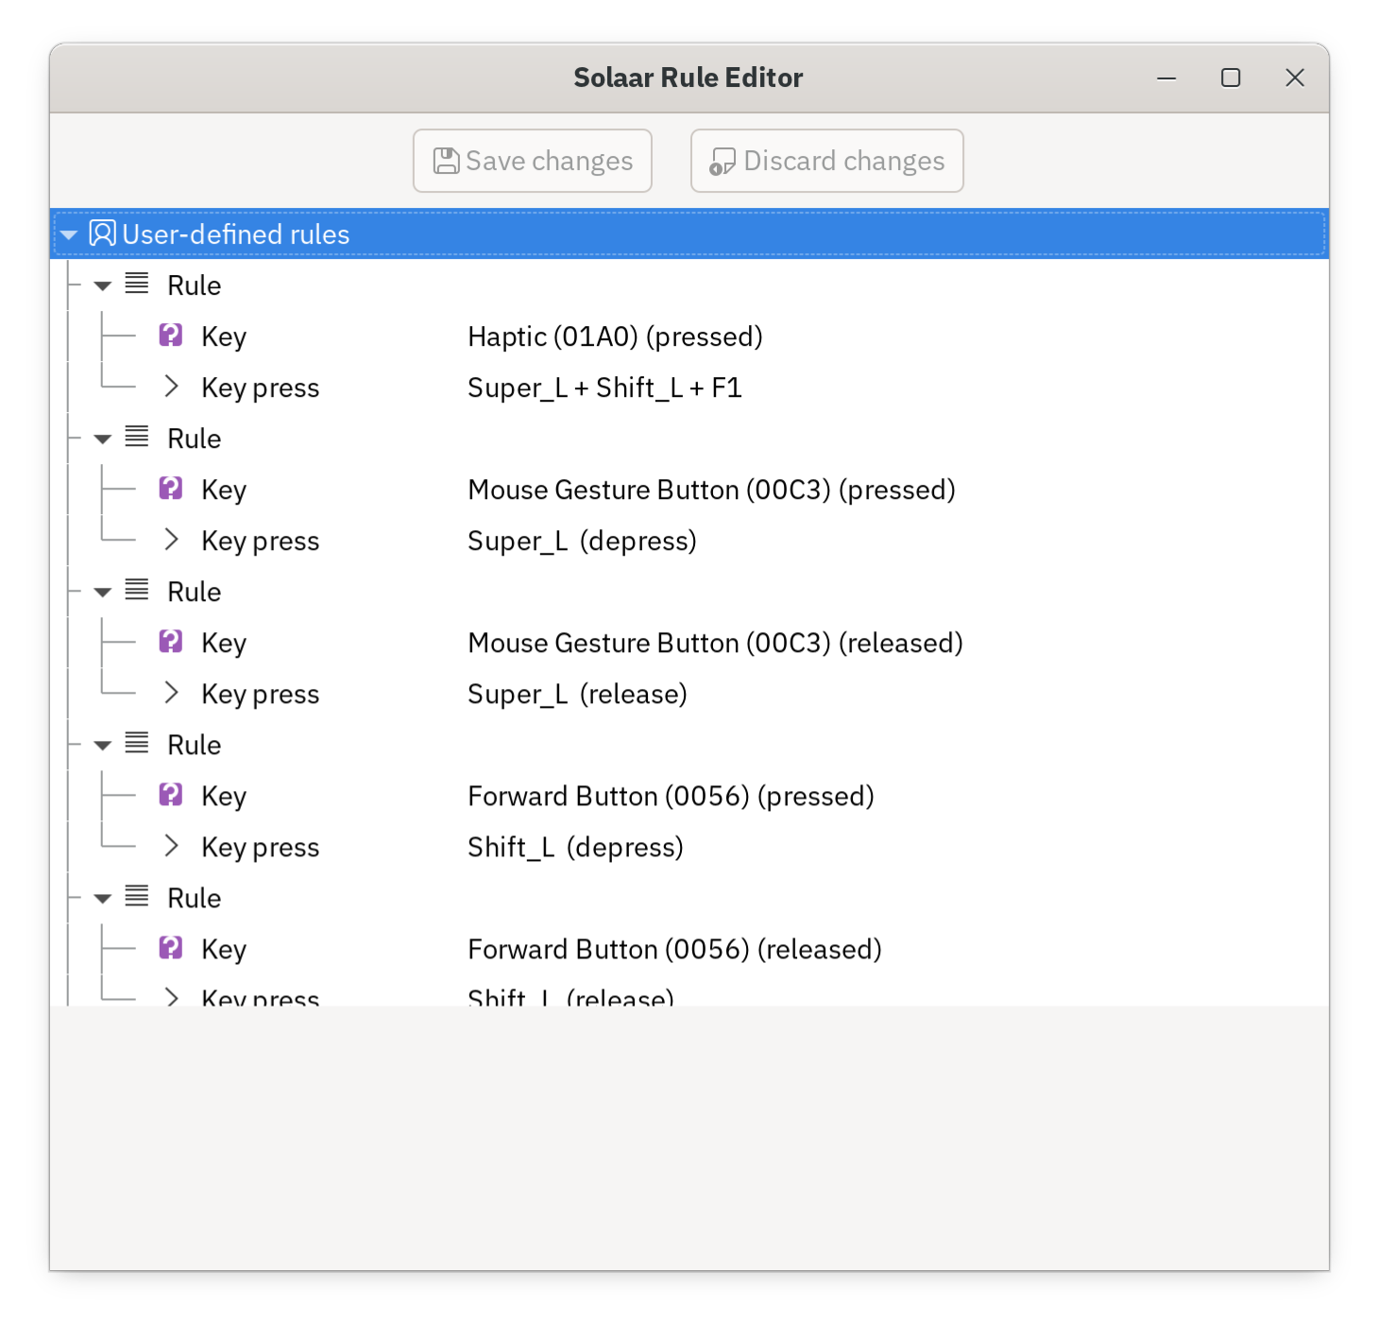This screenshot has height=1325, width=1377.
Task: Collapse the Rule containing Haptic (01A0)
Action: 103,285
